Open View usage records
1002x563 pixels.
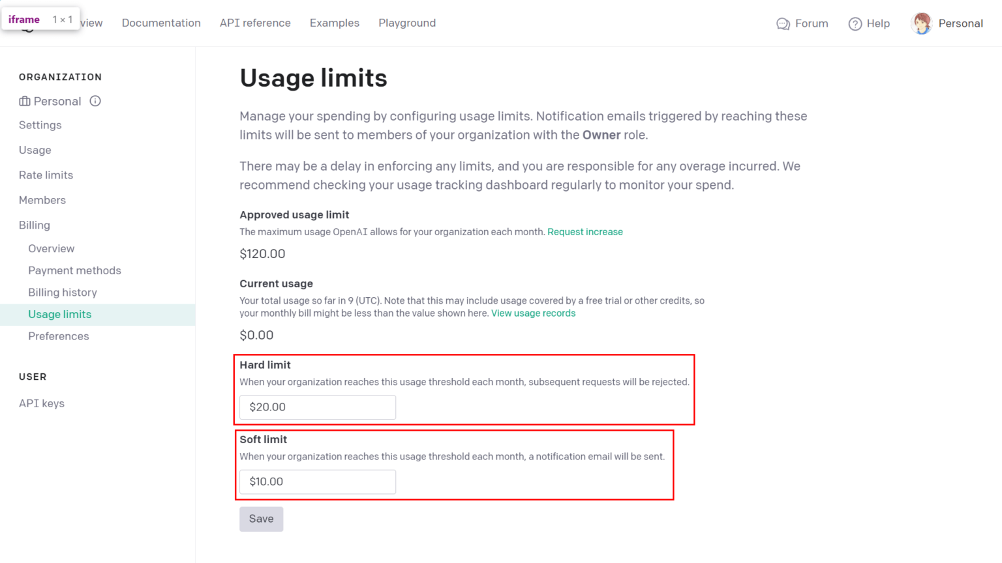(533, 313)
